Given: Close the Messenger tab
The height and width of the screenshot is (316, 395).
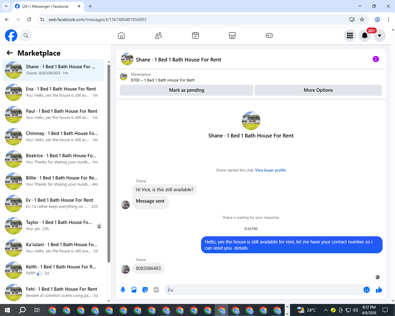Looking at the screenshot, I should pos(79,6).
